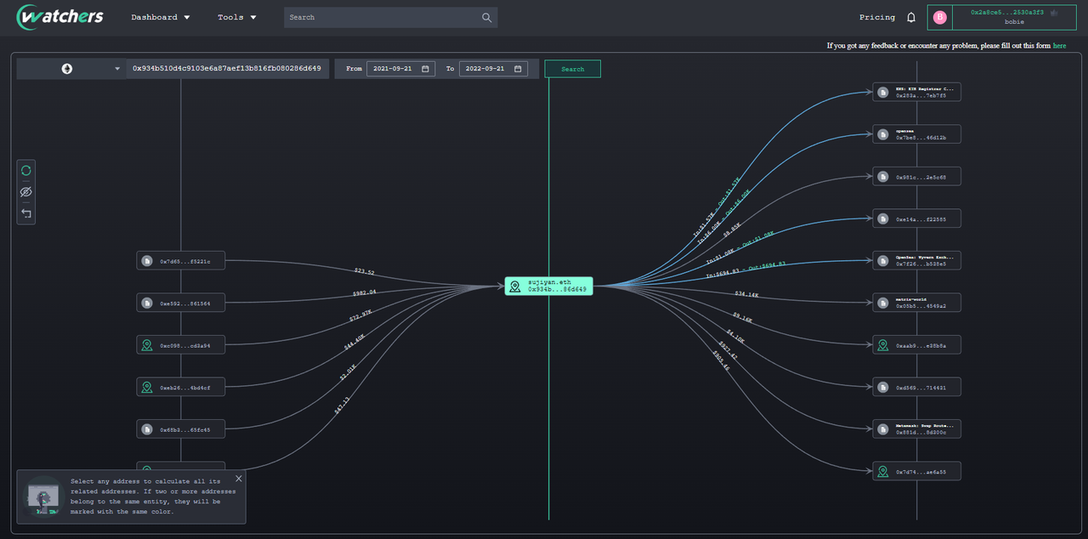Click the undo back-arrow icon
1088x539 pixels.
point(26,213)
